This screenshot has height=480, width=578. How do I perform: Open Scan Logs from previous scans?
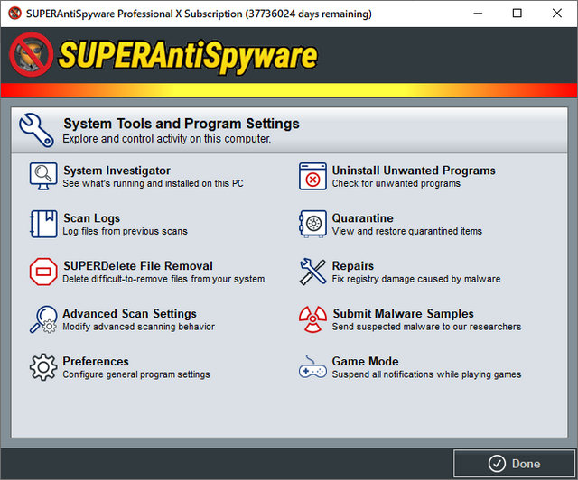(91, 218)
